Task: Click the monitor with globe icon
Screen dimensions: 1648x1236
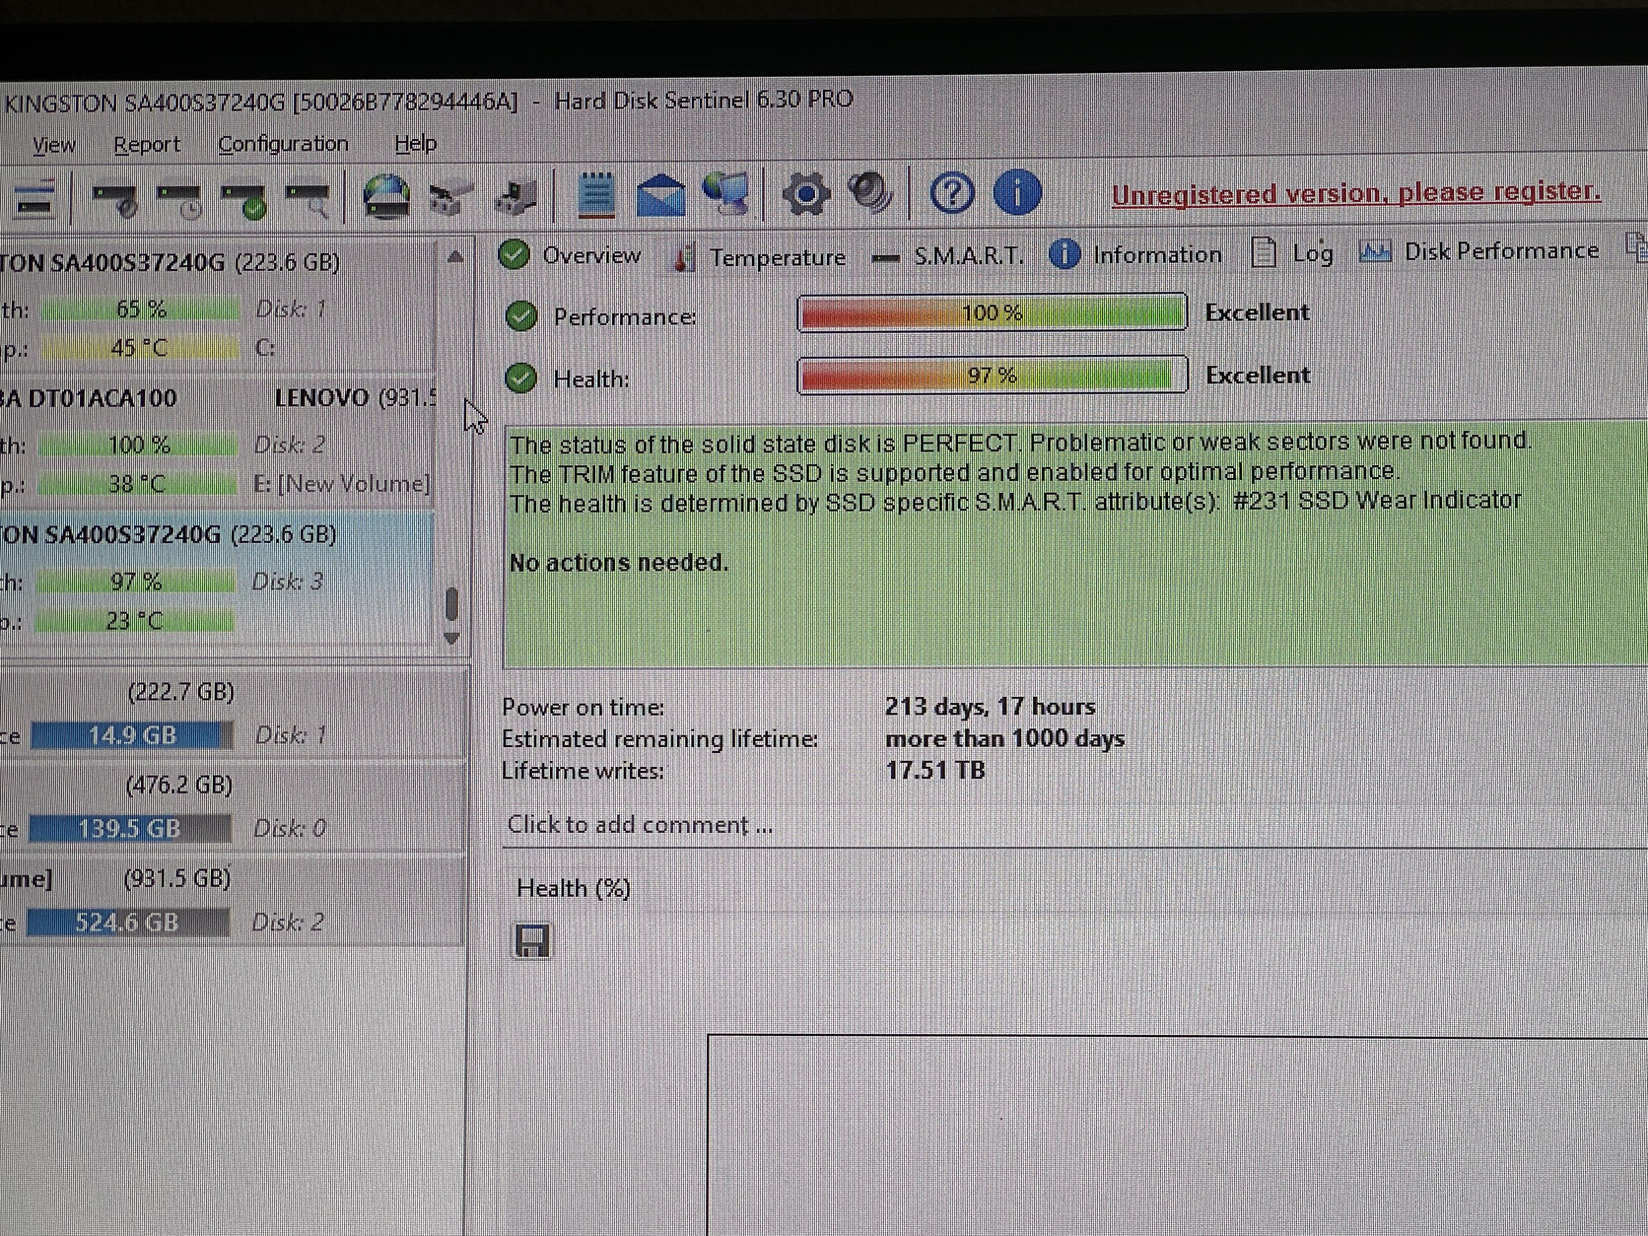Action: tap(726, 193)
